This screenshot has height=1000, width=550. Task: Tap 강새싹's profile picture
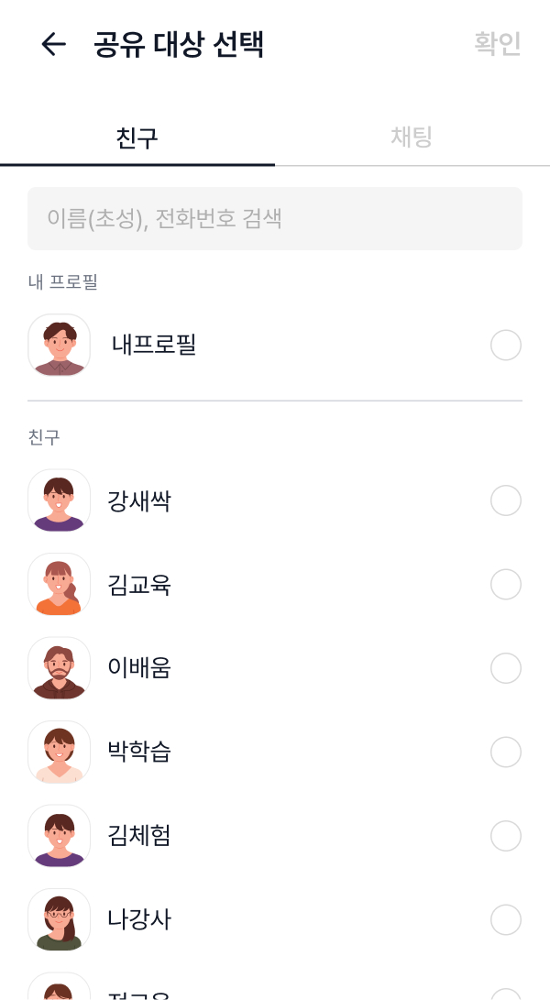(x=59, y=500)
